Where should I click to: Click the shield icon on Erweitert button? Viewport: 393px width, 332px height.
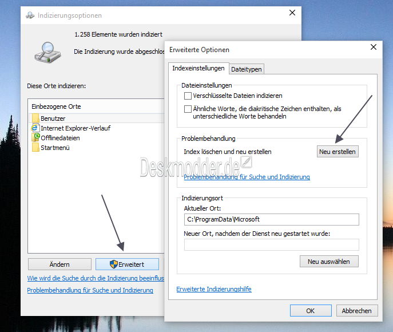[113, 264]
